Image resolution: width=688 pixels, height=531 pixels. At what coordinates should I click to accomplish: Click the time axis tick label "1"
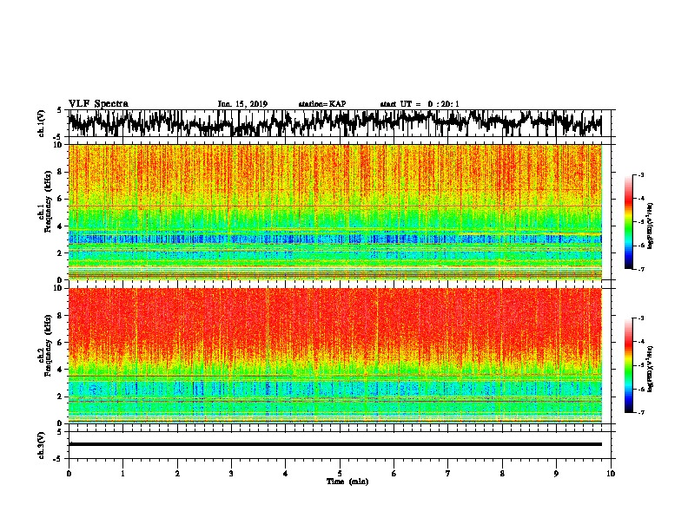click(x=122, y=474)
